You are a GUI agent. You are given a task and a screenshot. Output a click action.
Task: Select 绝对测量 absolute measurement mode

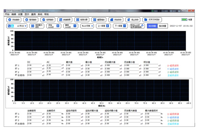152,26
